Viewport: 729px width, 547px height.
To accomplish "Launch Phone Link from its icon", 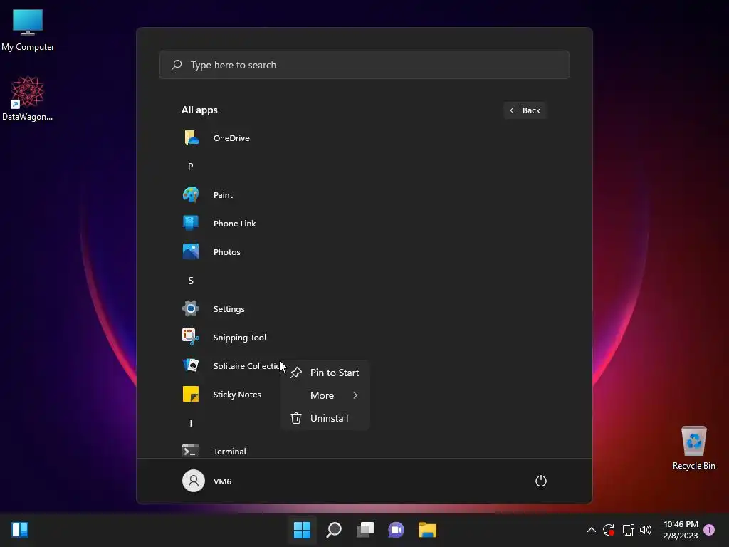I will (191, 223).
